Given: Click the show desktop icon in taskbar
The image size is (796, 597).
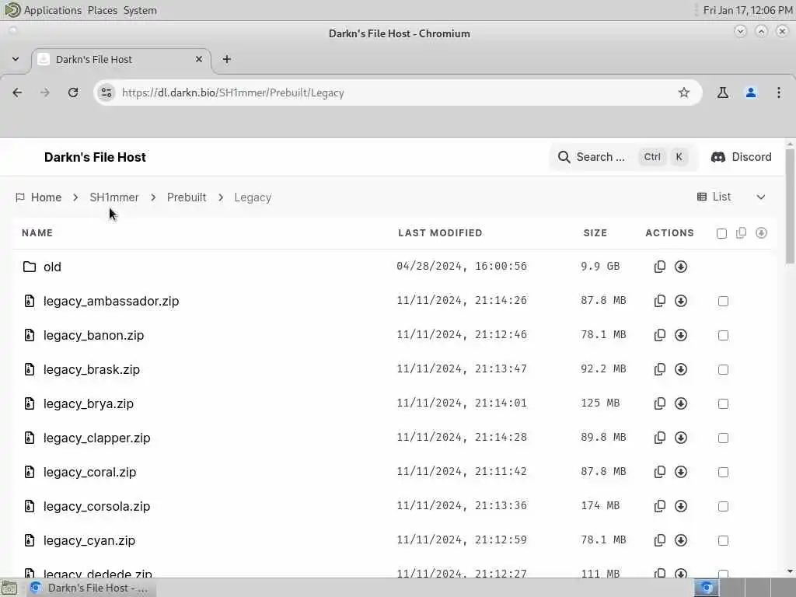Looking at the screenshot, I should tap(9, 588).
